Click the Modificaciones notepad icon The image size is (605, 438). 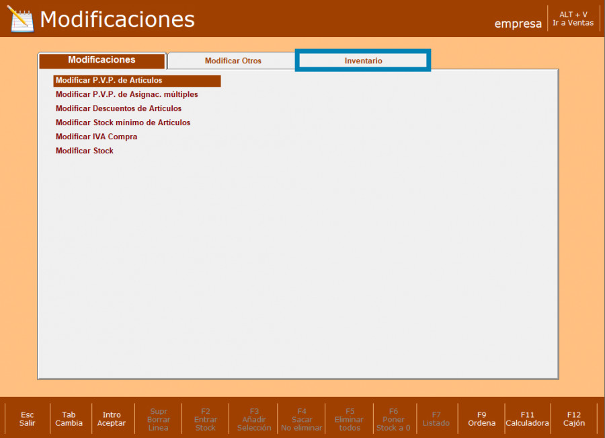(20, 19)
